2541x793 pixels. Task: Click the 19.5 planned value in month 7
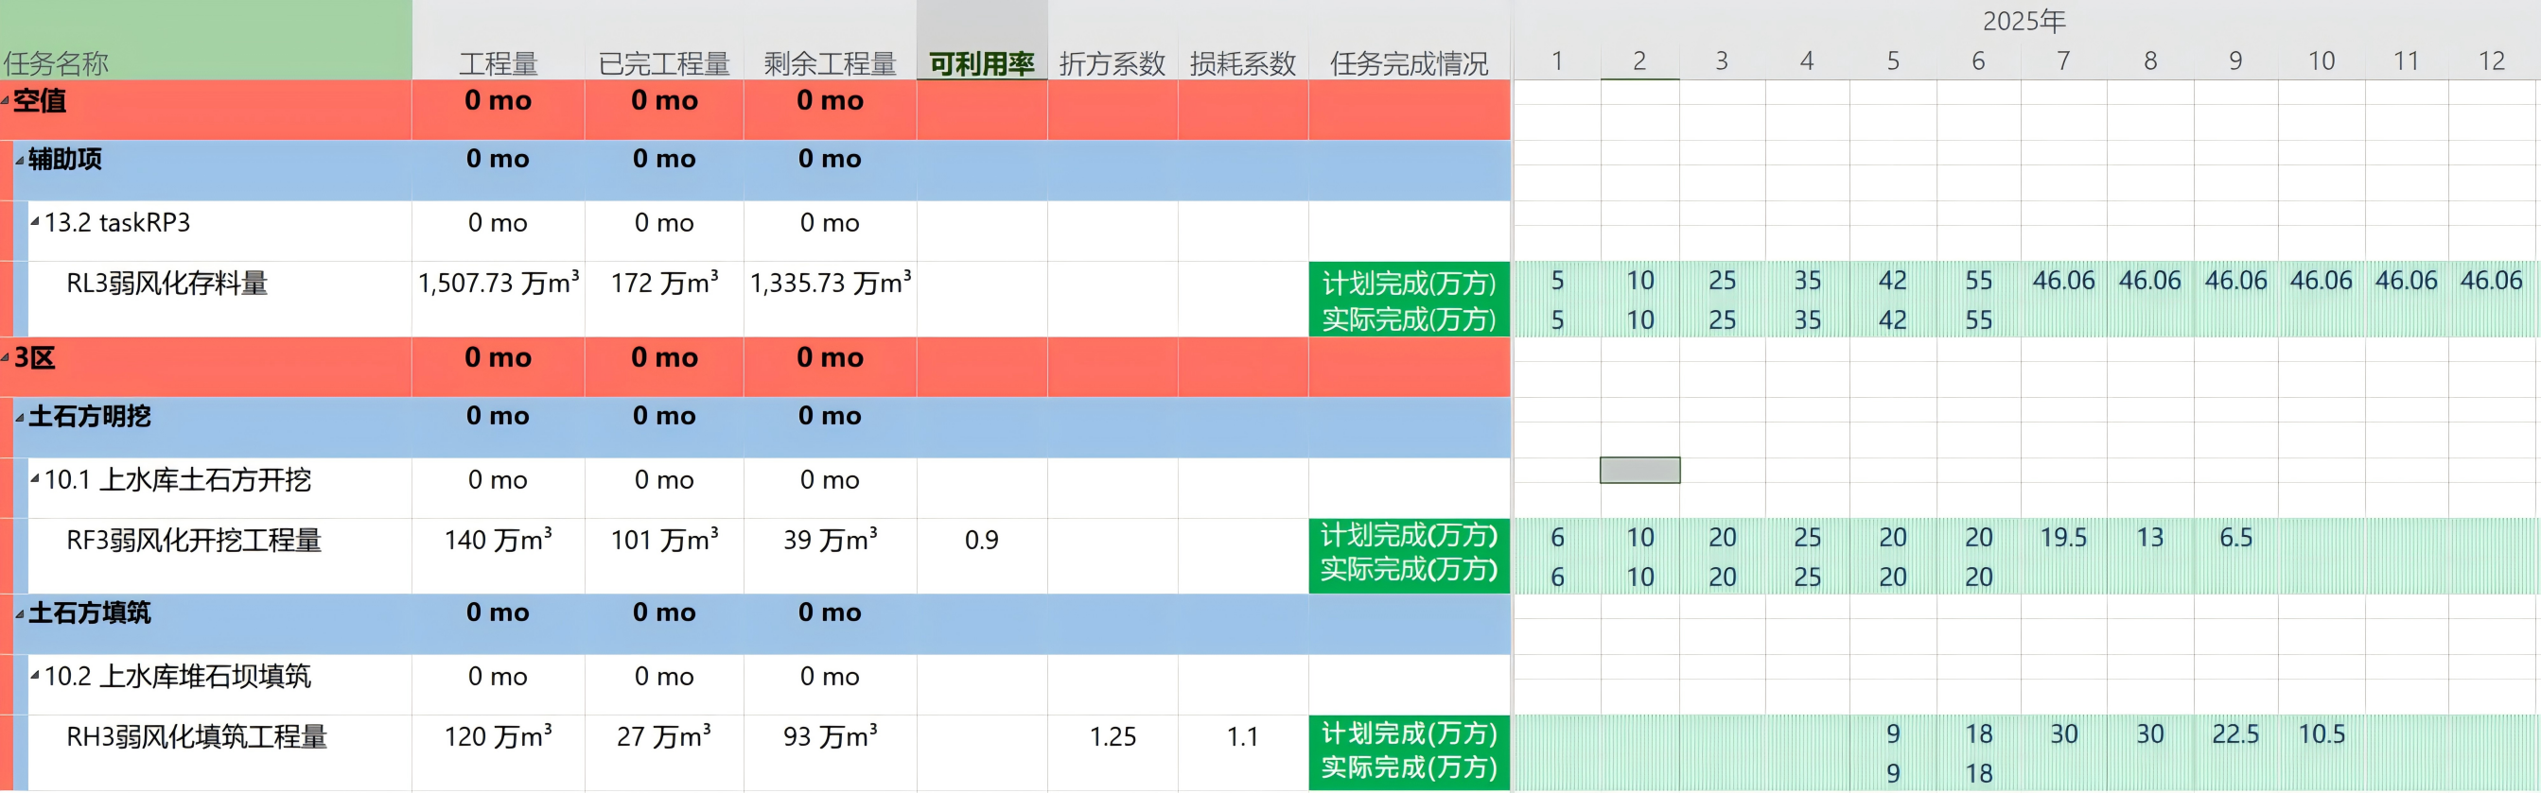tap(2062, 537)
